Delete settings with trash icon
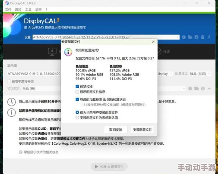 pyautogui.click(x=203, y=37)
